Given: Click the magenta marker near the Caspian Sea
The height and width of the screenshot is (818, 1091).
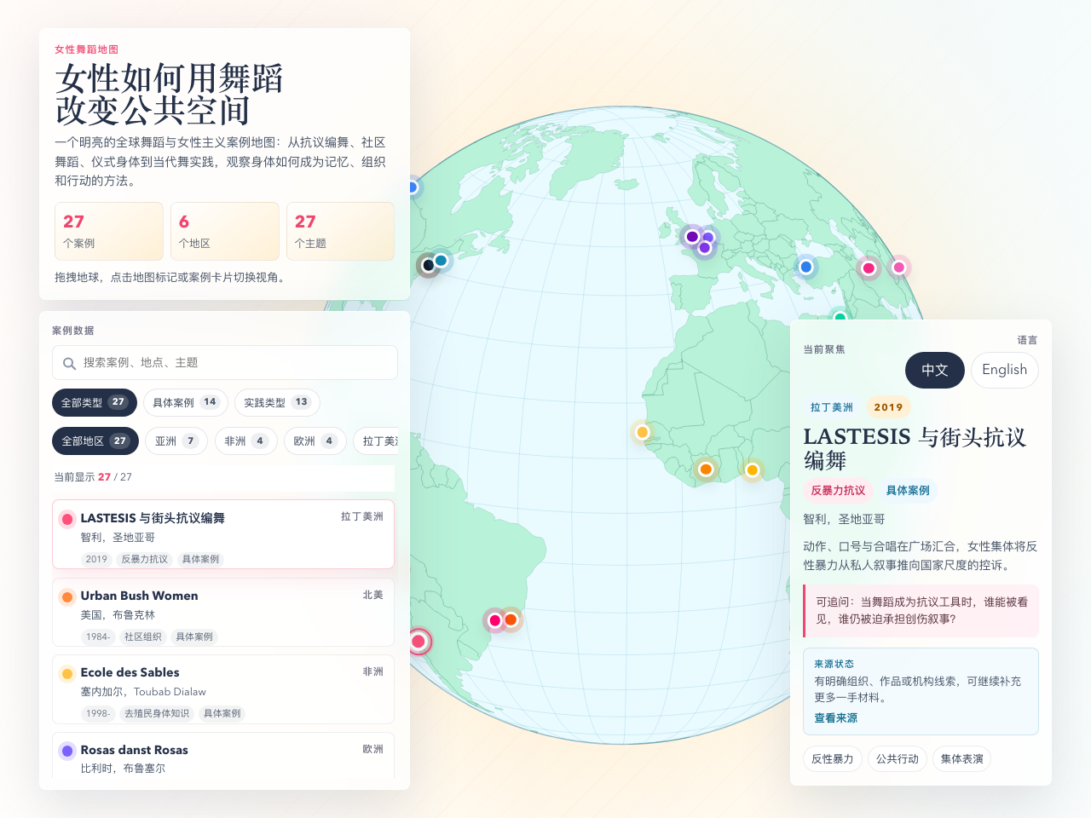Looking at the screenshot, I should pos(869,268).
